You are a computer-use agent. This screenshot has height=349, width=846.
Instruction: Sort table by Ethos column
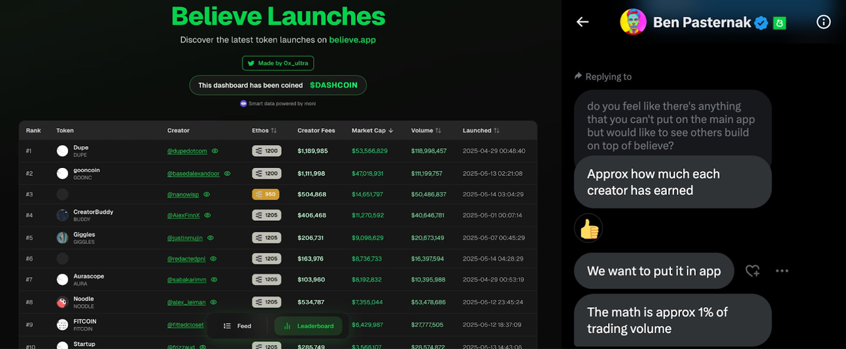click(264, 130)
